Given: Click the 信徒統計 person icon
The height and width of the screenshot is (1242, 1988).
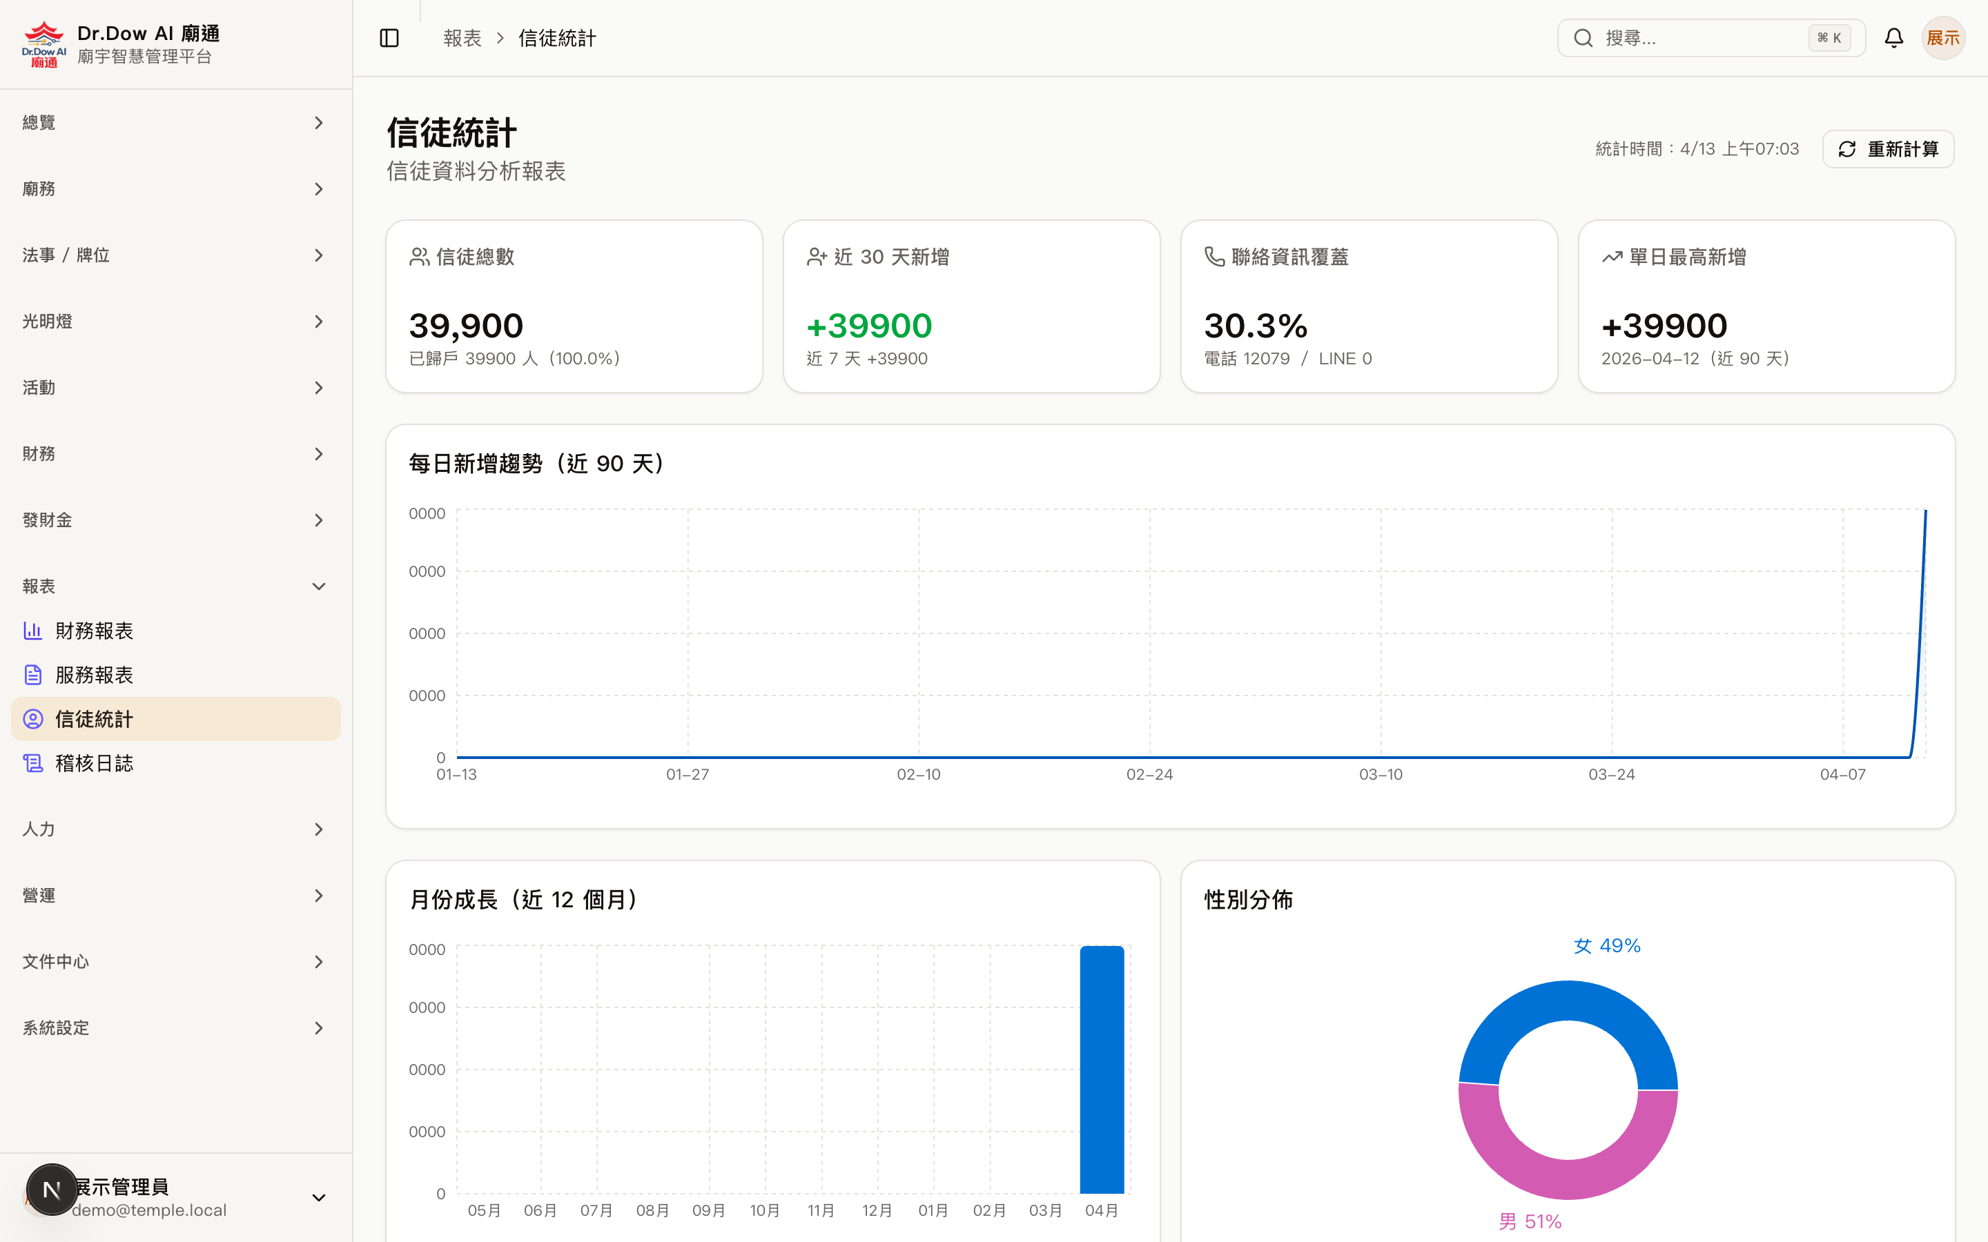Looking at the screenshot, I should (x=33, y=719).
